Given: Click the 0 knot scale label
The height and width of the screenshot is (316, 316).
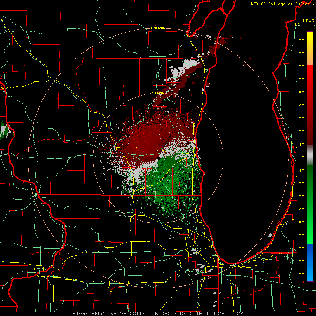Looking at the screenshot, I should tap(303, 158).
